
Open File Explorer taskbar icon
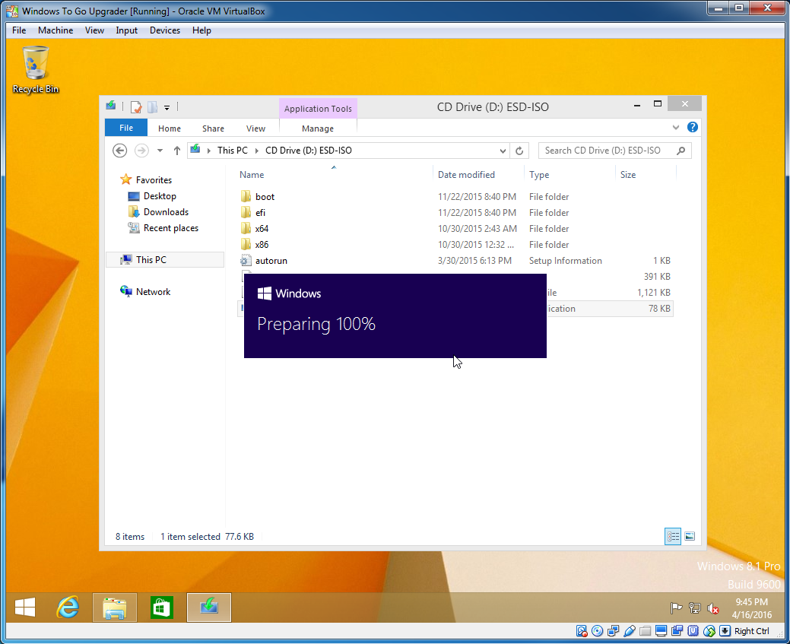[x=115, y=608]
